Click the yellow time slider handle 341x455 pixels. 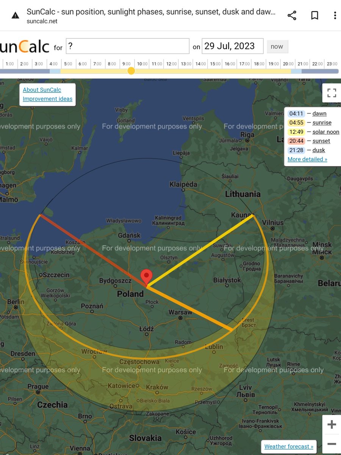131,71
